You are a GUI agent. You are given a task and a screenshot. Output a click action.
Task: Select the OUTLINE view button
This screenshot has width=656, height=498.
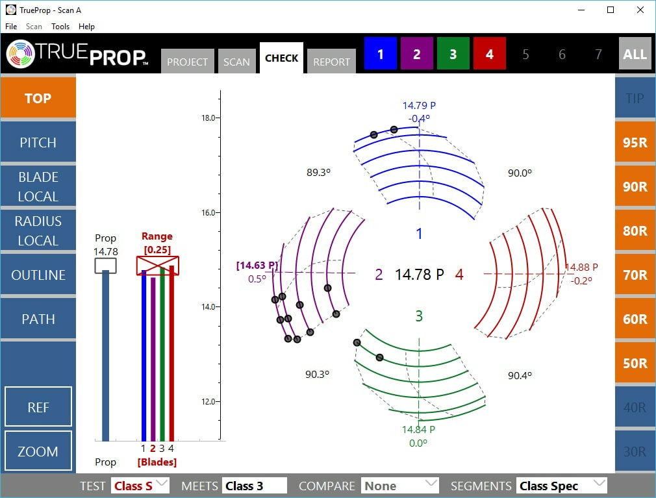38,275
